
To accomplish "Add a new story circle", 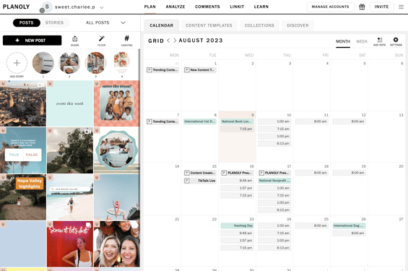I will [17, 63].
